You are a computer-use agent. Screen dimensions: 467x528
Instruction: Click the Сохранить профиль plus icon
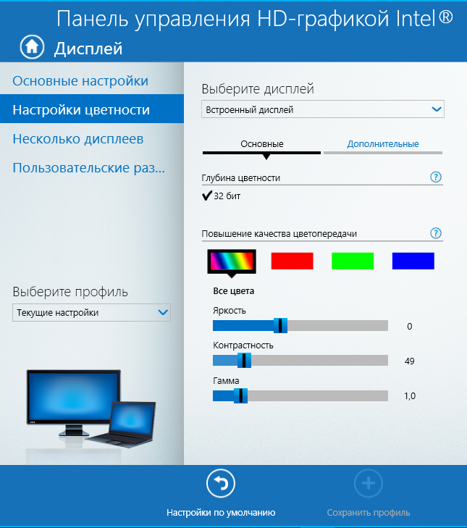point(368,484)
